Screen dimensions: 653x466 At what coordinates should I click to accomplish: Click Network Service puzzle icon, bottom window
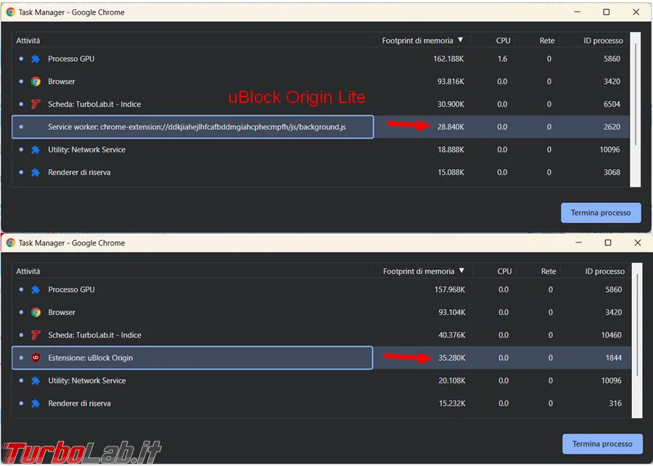[36, 380]
